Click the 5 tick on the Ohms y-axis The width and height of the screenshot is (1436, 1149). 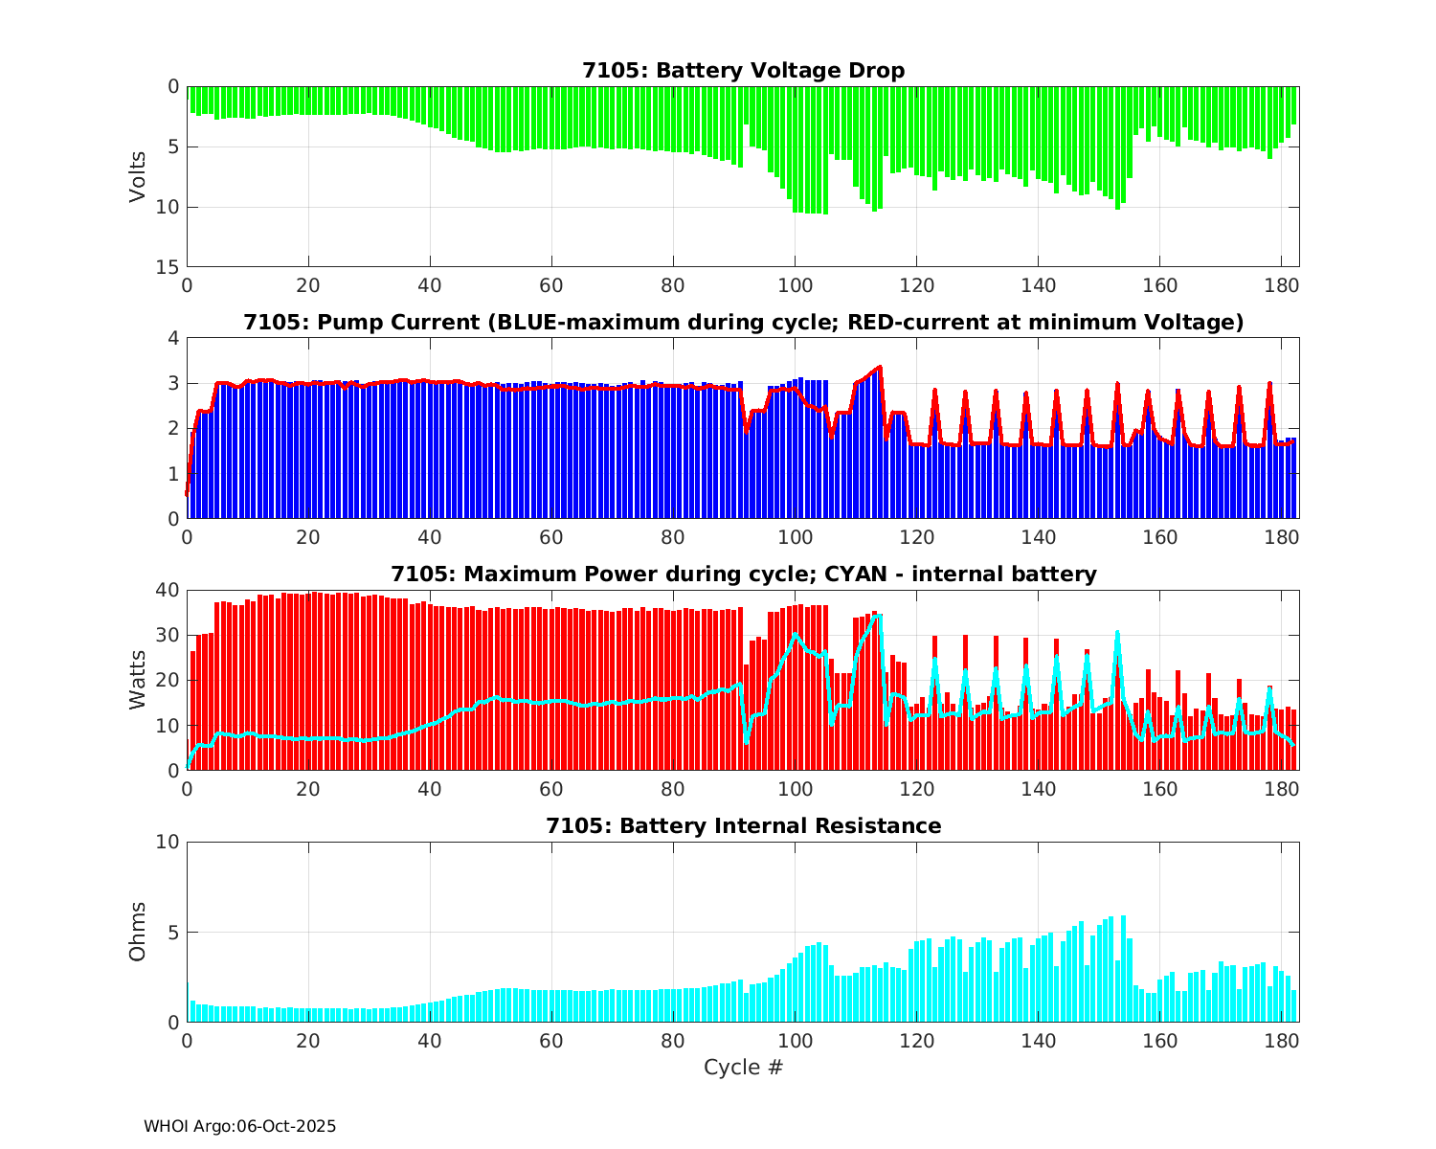point(173,932)
